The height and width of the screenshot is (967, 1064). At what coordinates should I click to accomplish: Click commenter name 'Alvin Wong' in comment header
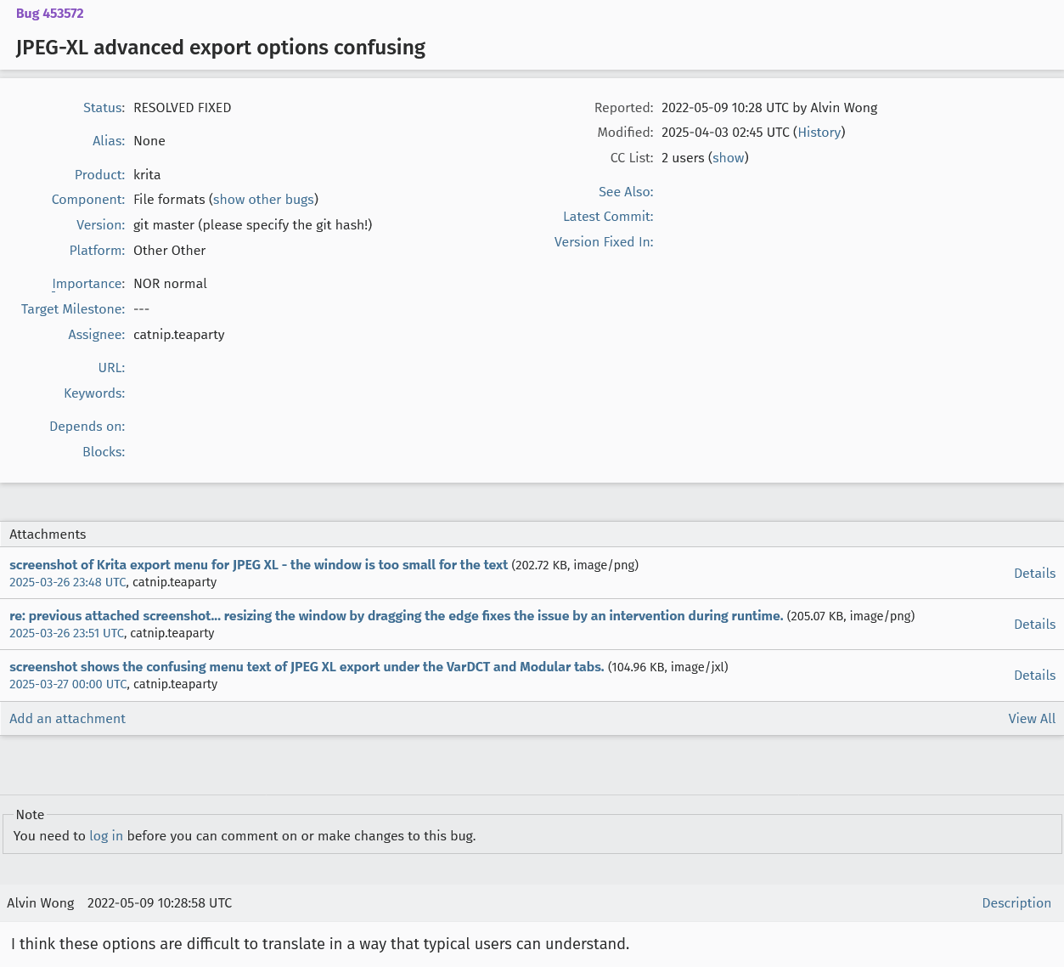(x=41, y=903)
